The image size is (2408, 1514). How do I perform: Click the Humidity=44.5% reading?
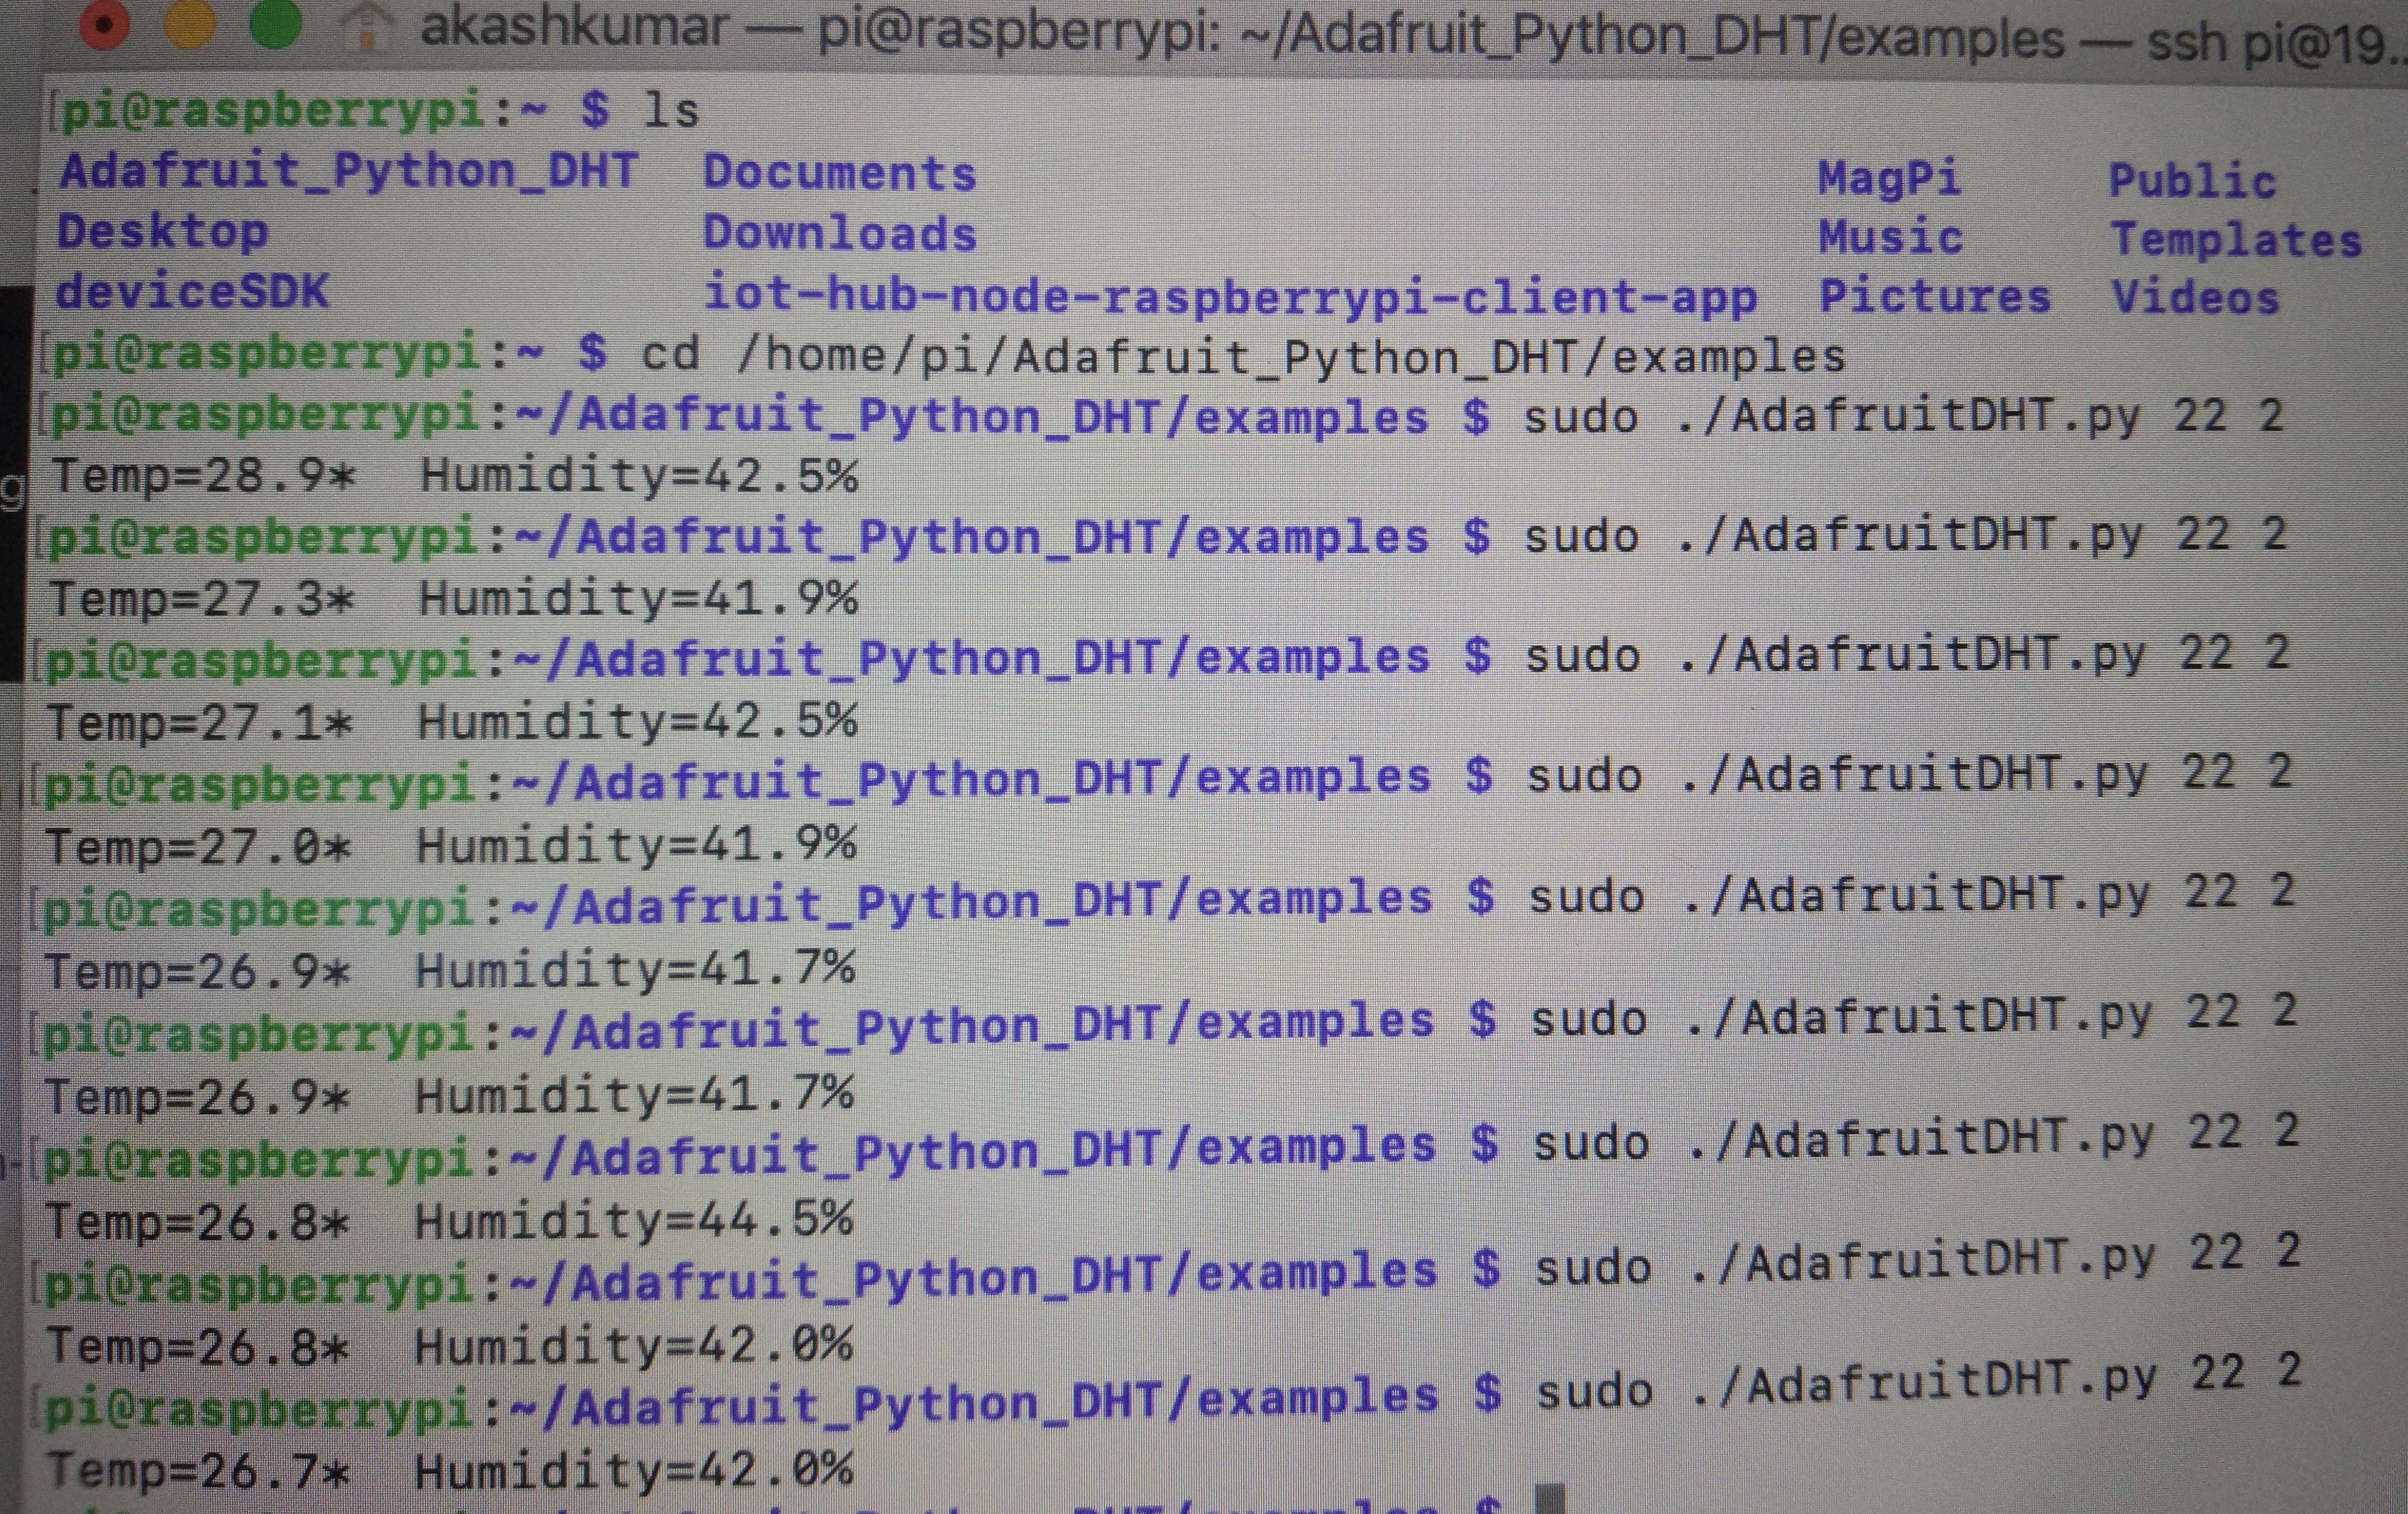[634, 1221]
